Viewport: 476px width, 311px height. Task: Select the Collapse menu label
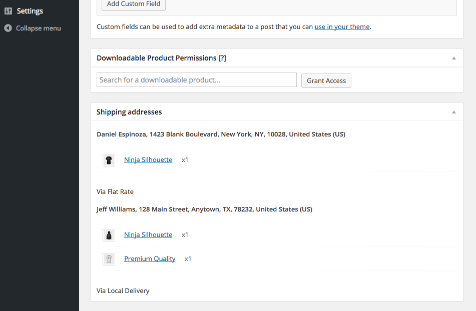pyautogui.click(x=39, y=28)
